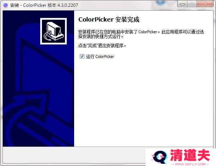
Task: Uncheck the 运行 ColorPicker checkbox
Action: [x=82, y=56]
